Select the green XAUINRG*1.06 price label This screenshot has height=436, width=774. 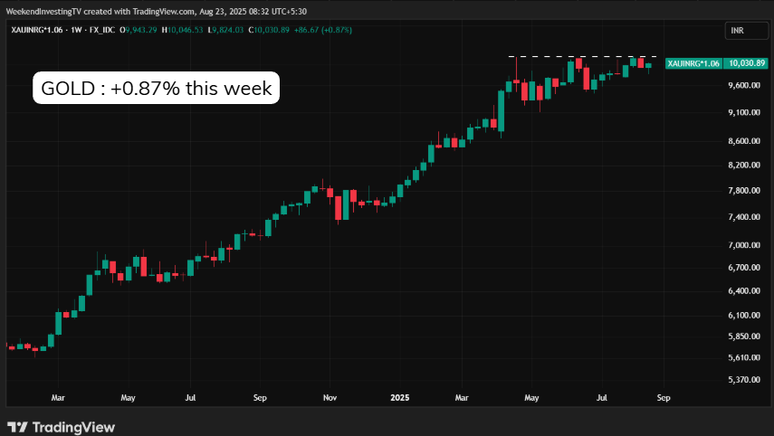[x=693, y=63]
